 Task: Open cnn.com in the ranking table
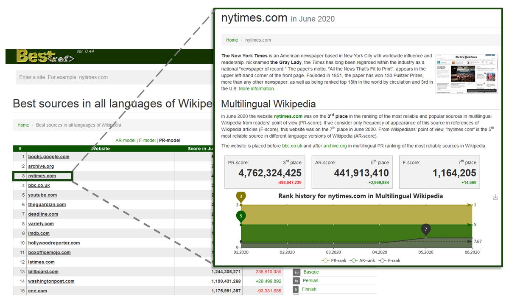click(37, 291)
